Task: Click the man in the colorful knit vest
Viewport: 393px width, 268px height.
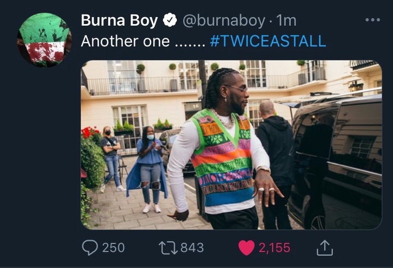Action: pyautogui.click(x=221, y=148)
